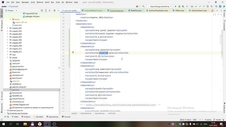Expand External Libraries node
This screenshot has width=226, height=127.
tap(5, 110)
